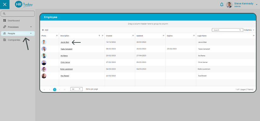Expand the Steve Kennedy account dropdown arrow
This screenshot has width=260, height=121.
(257, 5)
